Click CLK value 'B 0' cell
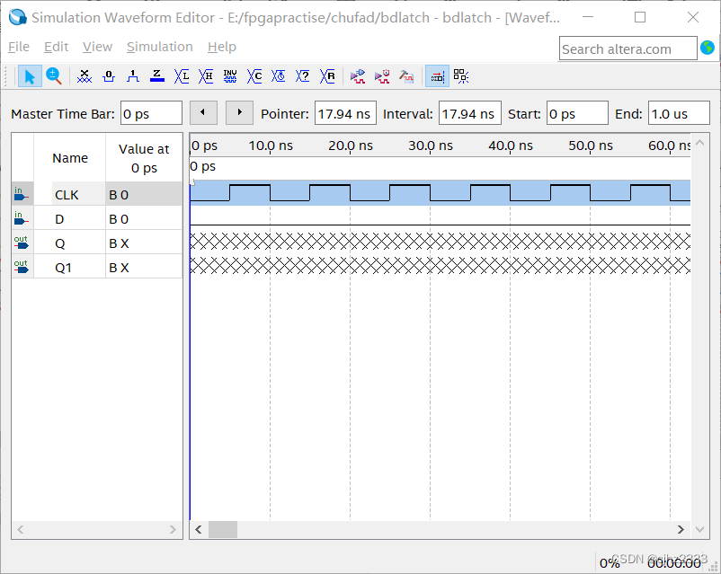 (144, 194)
